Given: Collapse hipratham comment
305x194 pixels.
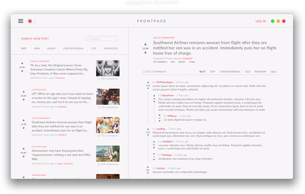Looking at the screenshot, I should click(160, 95).
